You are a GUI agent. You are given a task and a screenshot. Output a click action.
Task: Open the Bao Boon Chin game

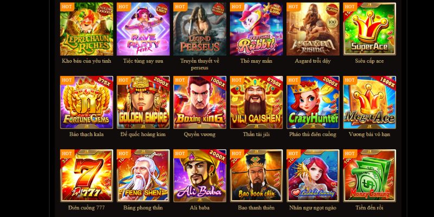click(256, 176)
